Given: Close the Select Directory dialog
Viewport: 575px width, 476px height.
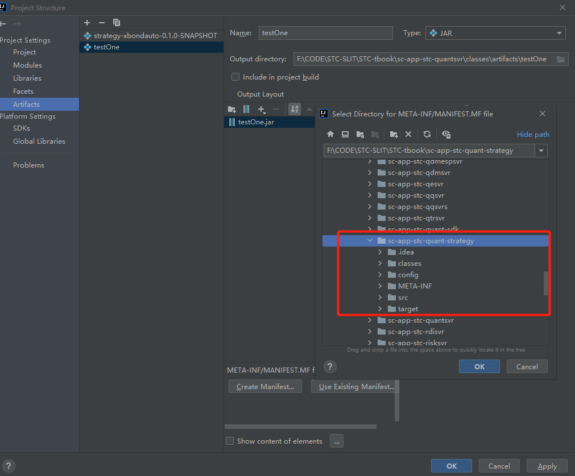Looking at the screenshot, I should pos(543,114).
